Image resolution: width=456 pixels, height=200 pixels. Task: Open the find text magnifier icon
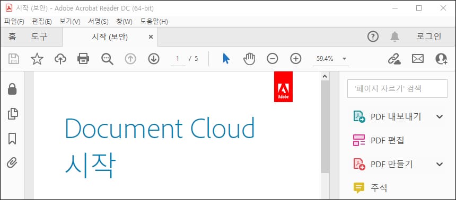coord(107,59)
